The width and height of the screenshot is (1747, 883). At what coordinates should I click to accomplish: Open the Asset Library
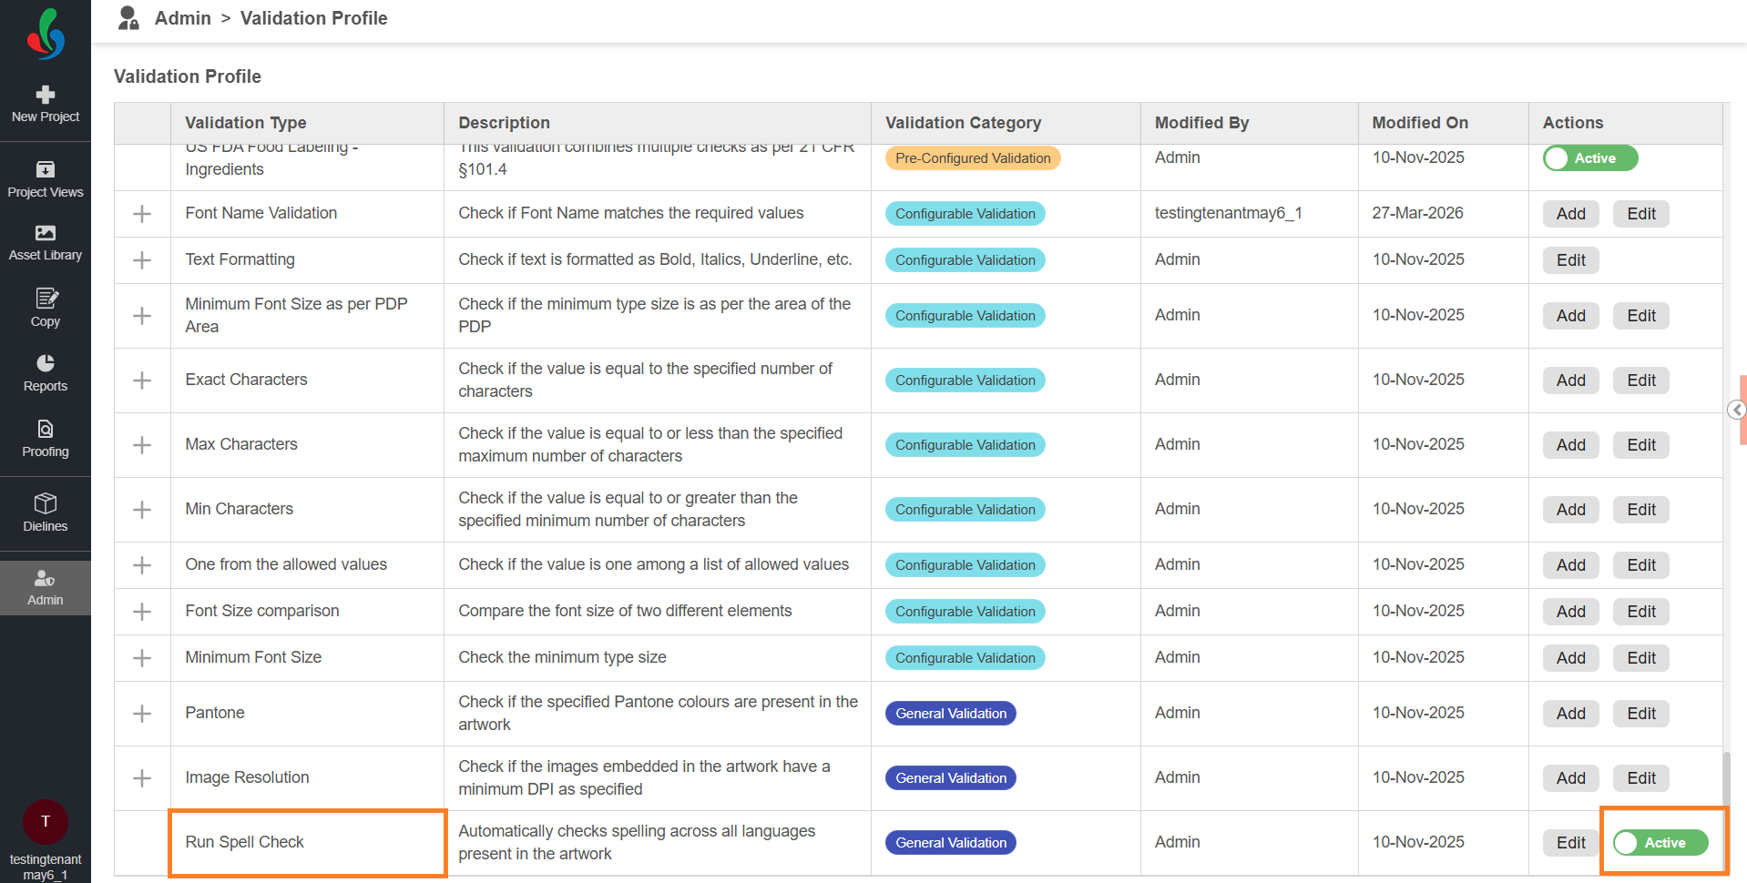point(46,243)
